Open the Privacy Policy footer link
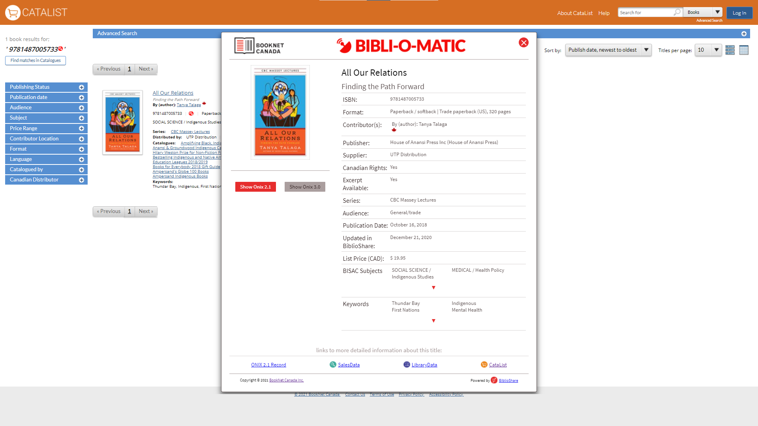 point(411,394)
